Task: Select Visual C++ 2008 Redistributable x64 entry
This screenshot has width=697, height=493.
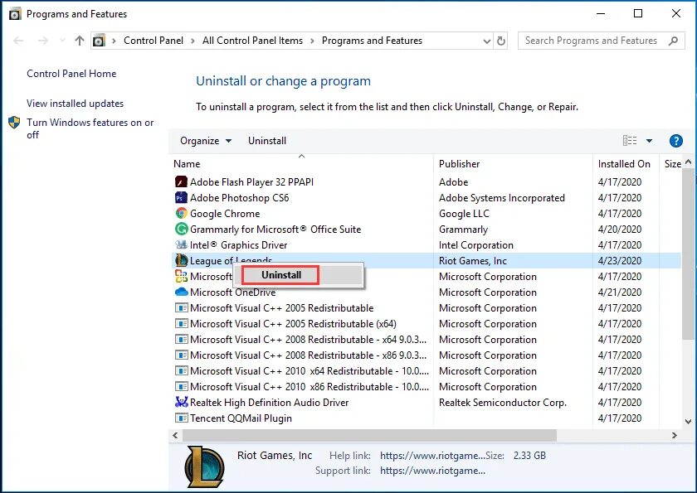Action: click(308, 340)
